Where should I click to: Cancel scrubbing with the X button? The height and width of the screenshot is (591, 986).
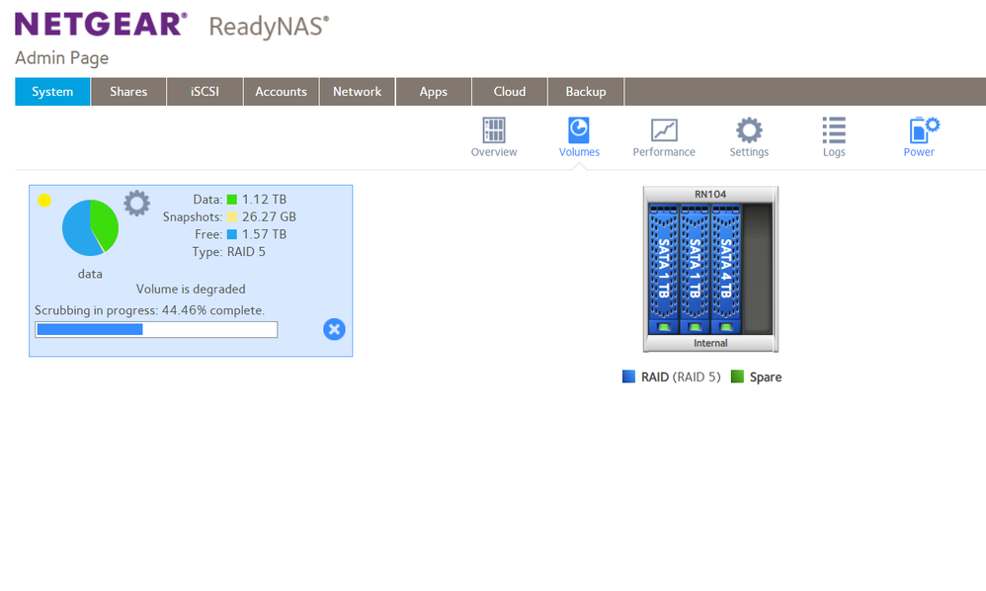(x=334, y=329)
